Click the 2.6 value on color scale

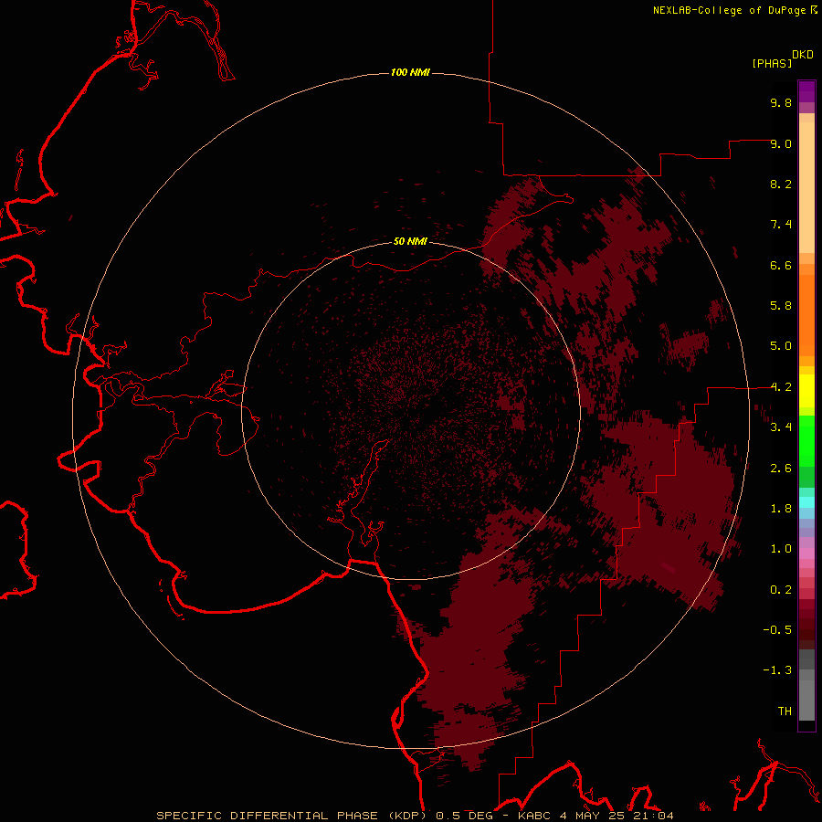point(781,469)
